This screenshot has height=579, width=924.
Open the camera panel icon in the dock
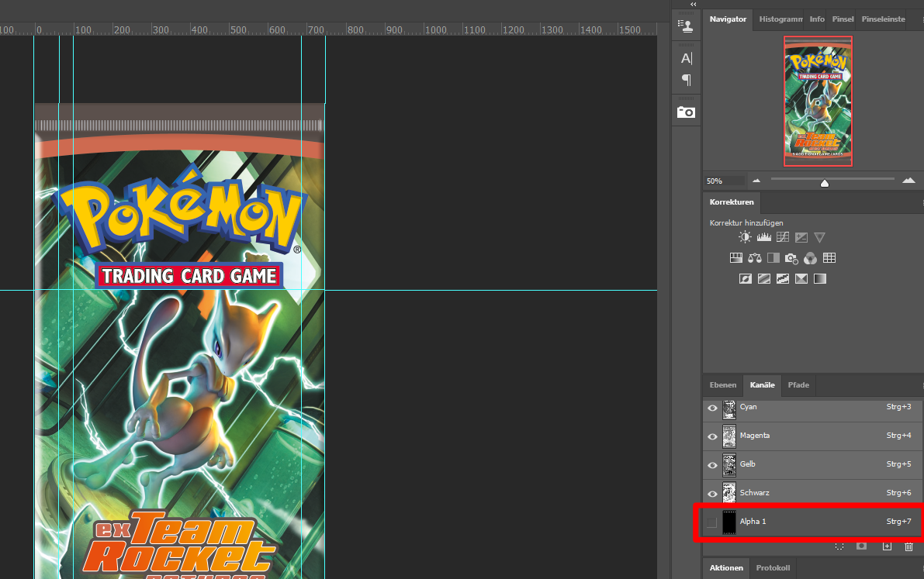point(686,112)
